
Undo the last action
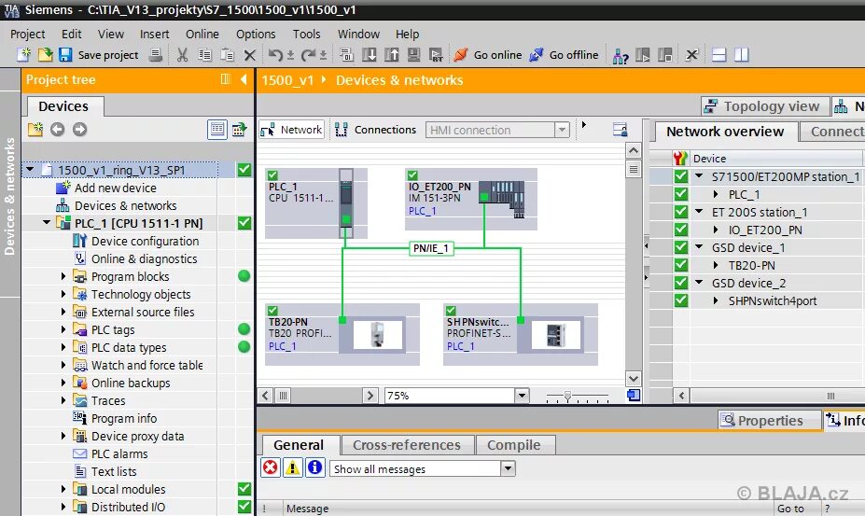(275, 55)
